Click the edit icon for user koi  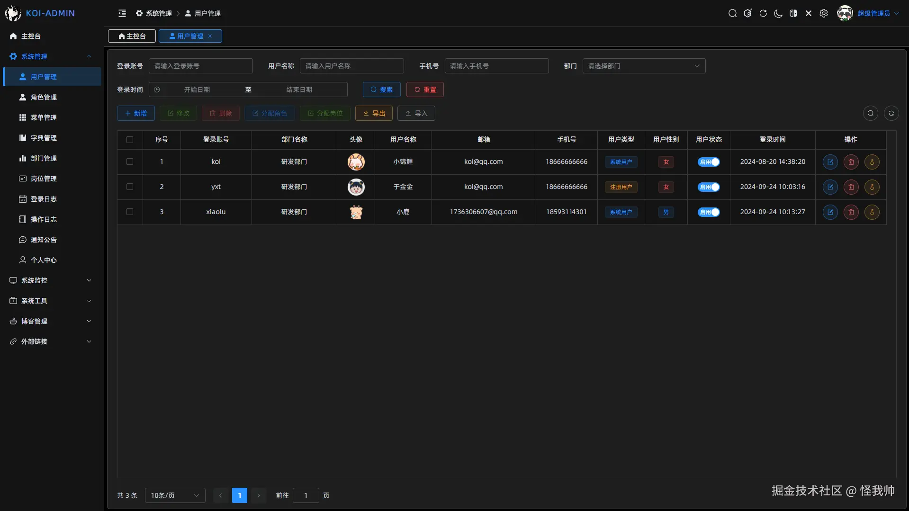[830, 162]
